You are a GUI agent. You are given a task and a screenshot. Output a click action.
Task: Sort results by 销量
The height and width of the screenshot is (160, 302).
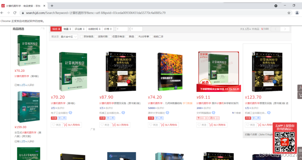coord(67,29)
